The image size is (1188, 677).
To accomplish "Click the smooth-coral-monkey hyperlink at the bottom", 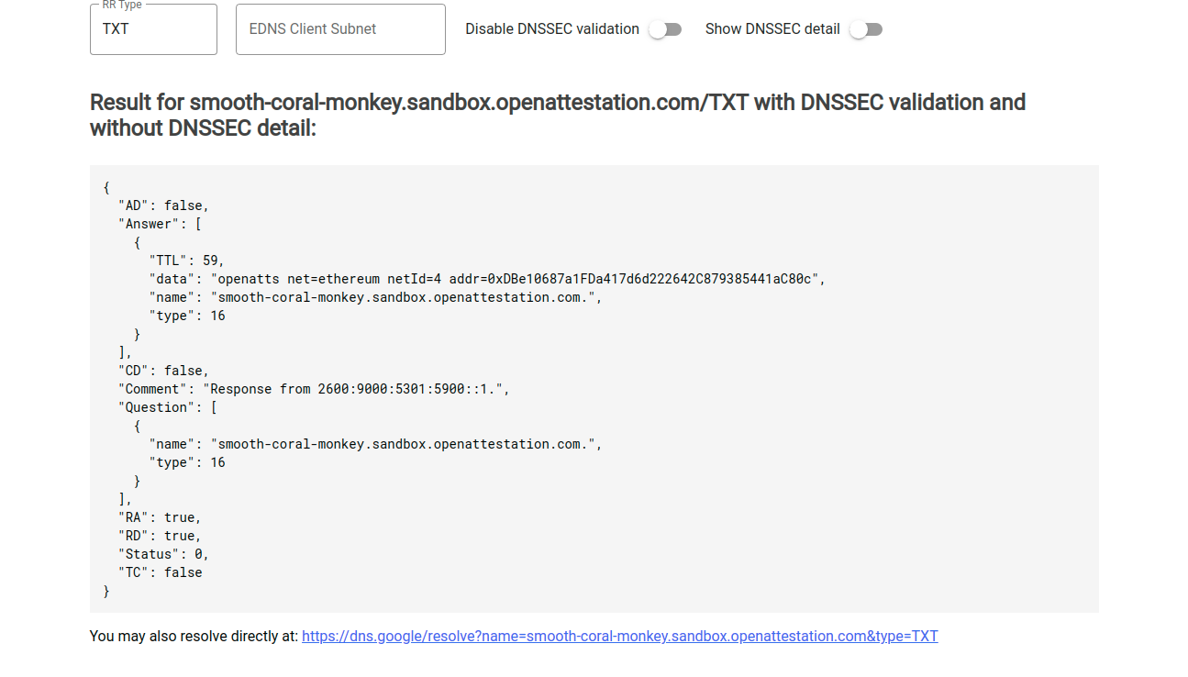I will [619, 636].
